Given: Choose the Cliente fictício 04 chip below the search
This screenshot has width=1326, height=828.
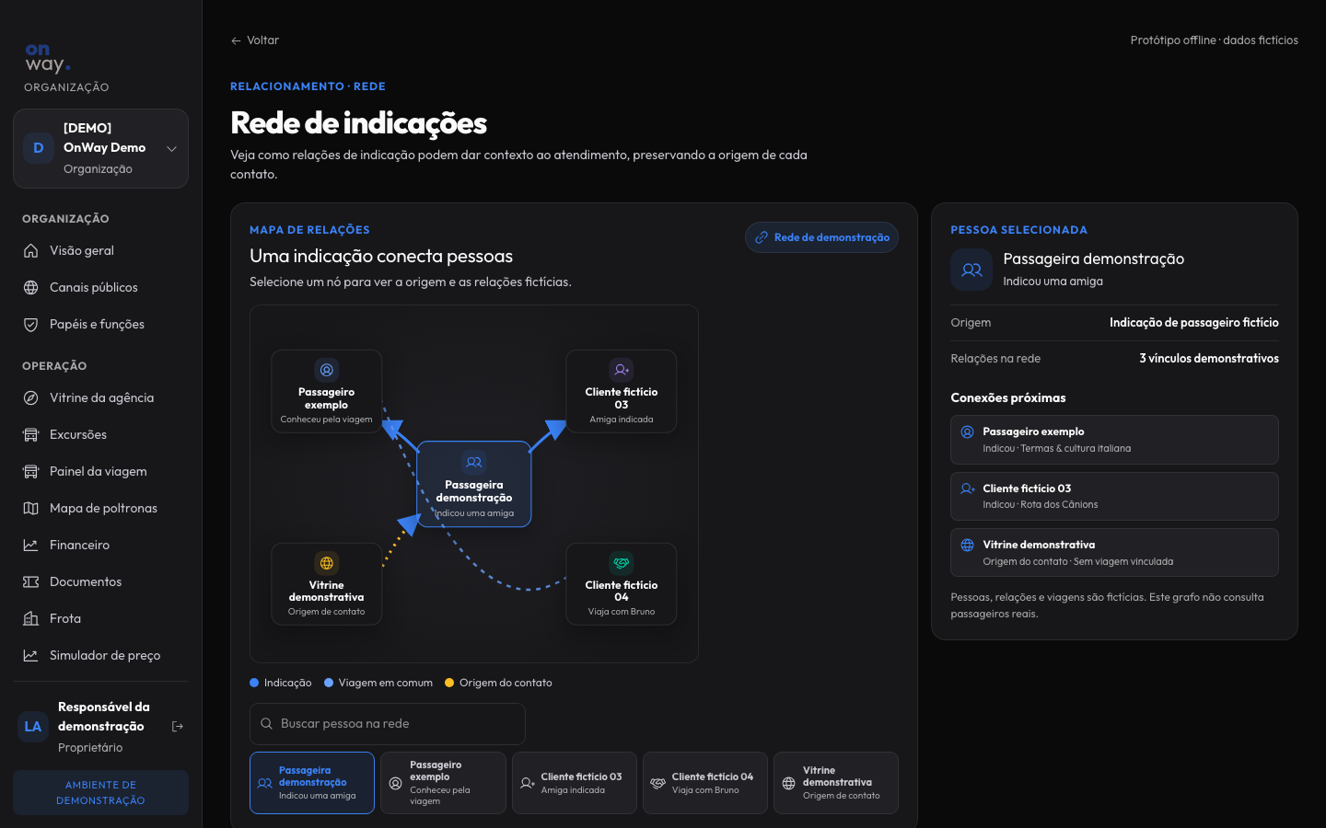Looking at the screenshot, I should pyautogui.click(x=705, y=783).
